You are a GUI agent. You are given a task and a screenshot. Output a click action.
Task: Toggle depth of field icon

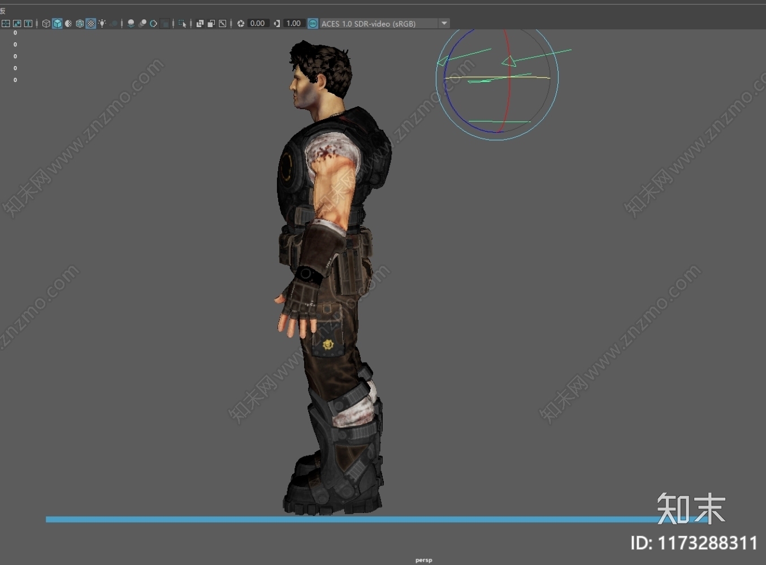click(165, 23)
